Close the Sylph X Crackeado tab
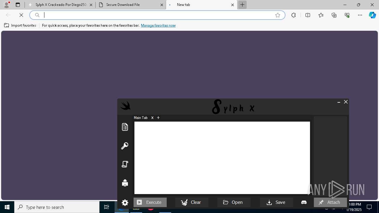 (91, 5)
